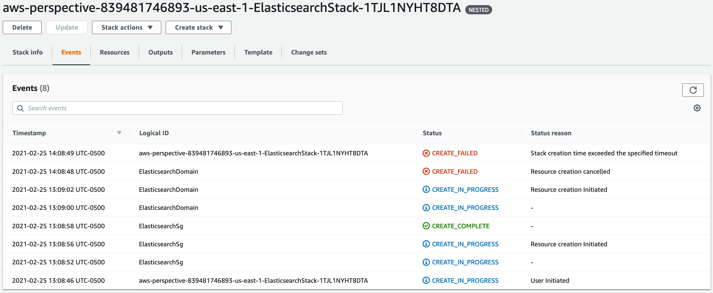This screenshot has width=713, height=293.
Task: Select the Events tab
Action: [x=71, y=52]
